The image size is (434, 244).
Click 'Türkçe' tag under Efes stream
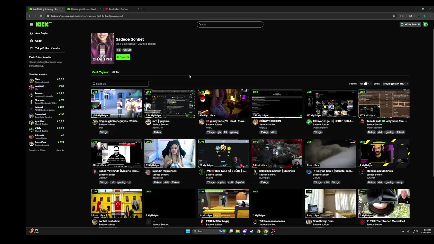pyautogui.click(x=104, y=133)
